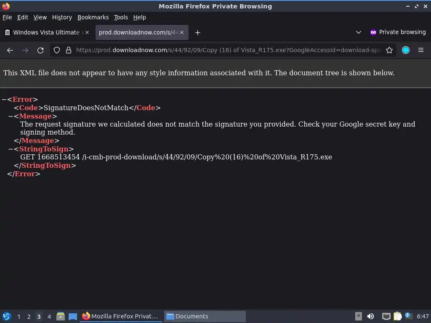The image size is (431, 323).
Task: Close the prod.downloadnow.com tab
Action: click(182, 32)
